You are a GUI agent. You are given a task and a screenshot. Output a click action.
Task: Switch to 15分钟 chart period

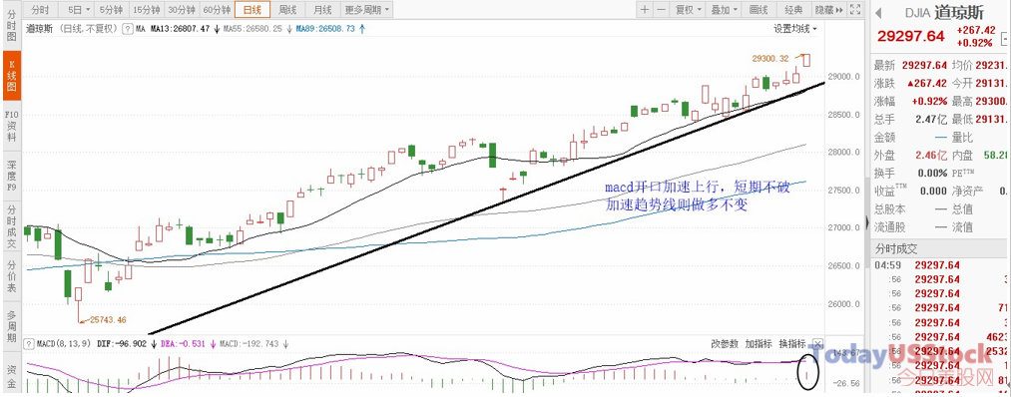point(147,10)
